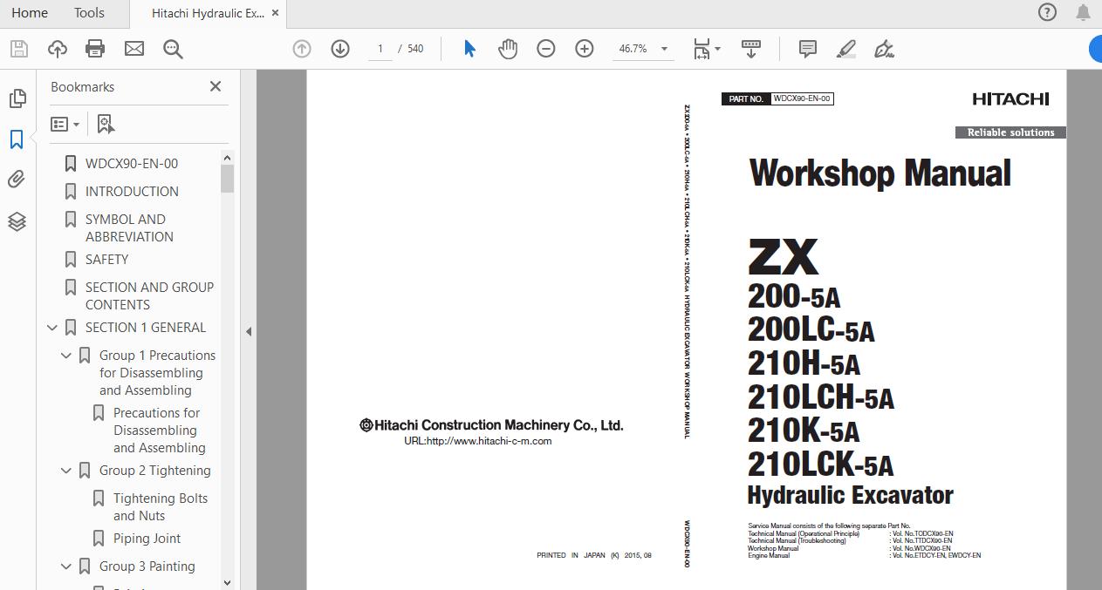Activate the Hand pan tool
1102x590 pixels.
508,49
